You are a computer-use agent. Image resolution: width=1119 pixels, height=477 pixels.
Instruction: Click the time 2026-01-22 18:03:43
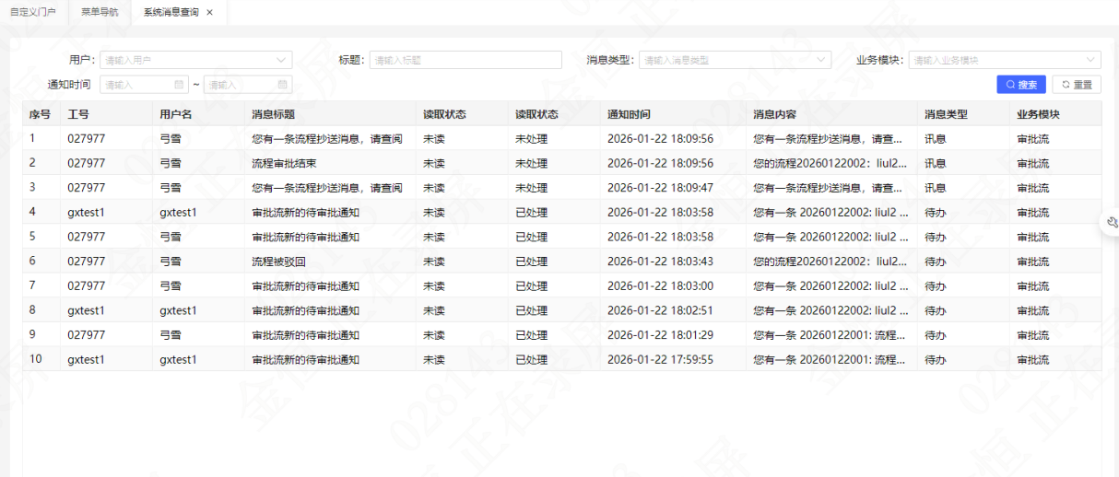660,262
